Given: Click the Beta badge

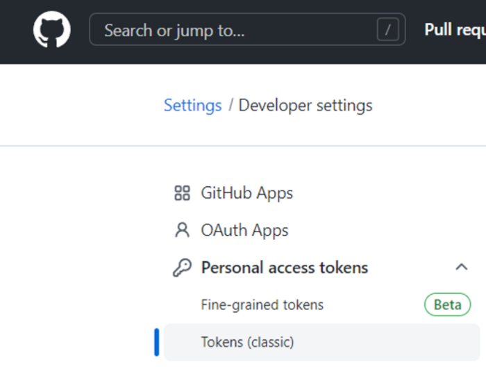Looking at the screenshot, I should 448,304.
